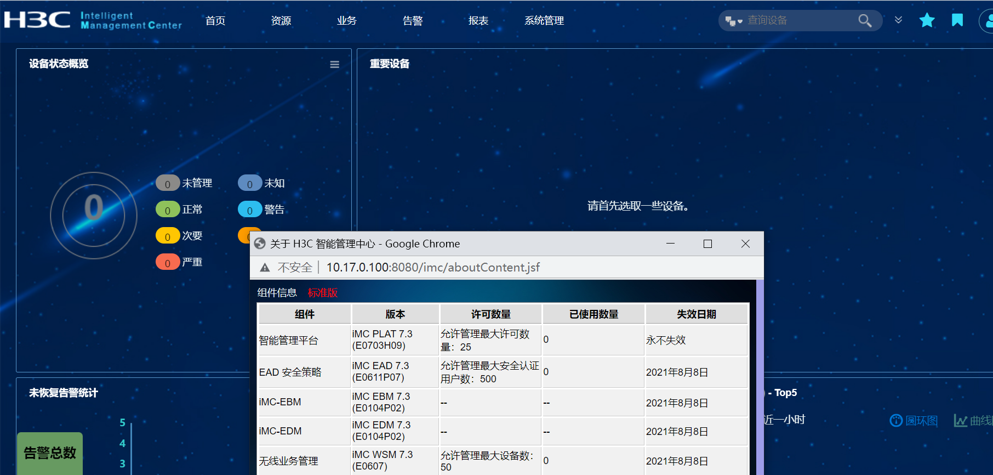Click the popup vertical scrollbar

pyautogui.click(x=760, y=377)
